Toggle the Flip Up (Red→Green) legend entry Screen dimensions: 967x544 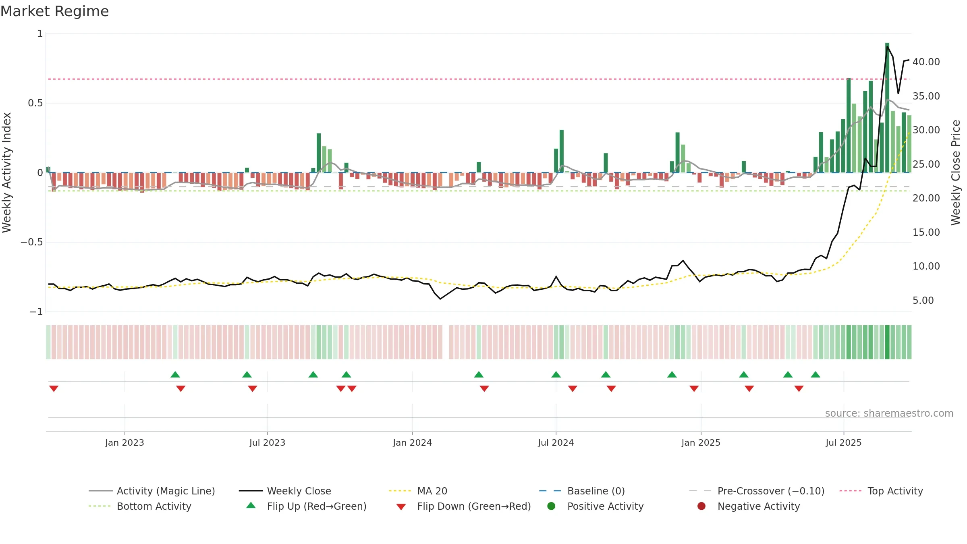pos(306,506)
